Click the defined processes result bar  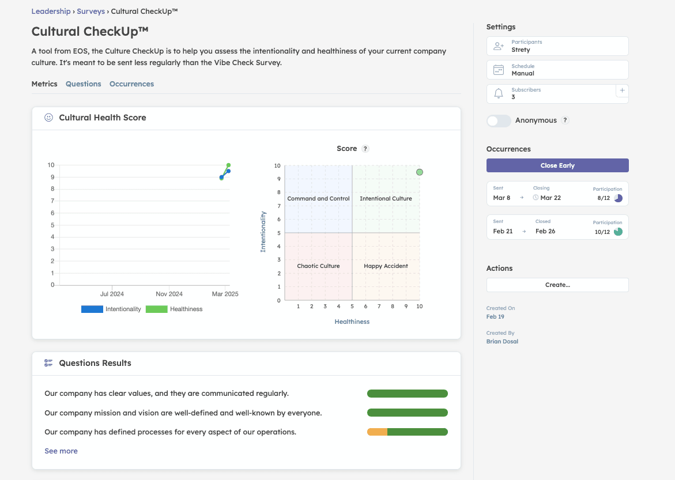(x=407, y=432)
